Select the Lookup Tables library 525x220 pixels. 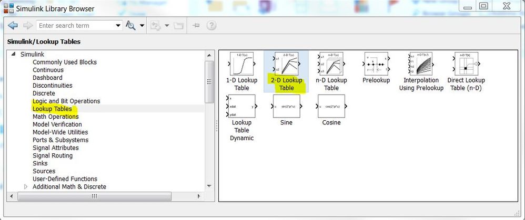(x=52, y=109)
